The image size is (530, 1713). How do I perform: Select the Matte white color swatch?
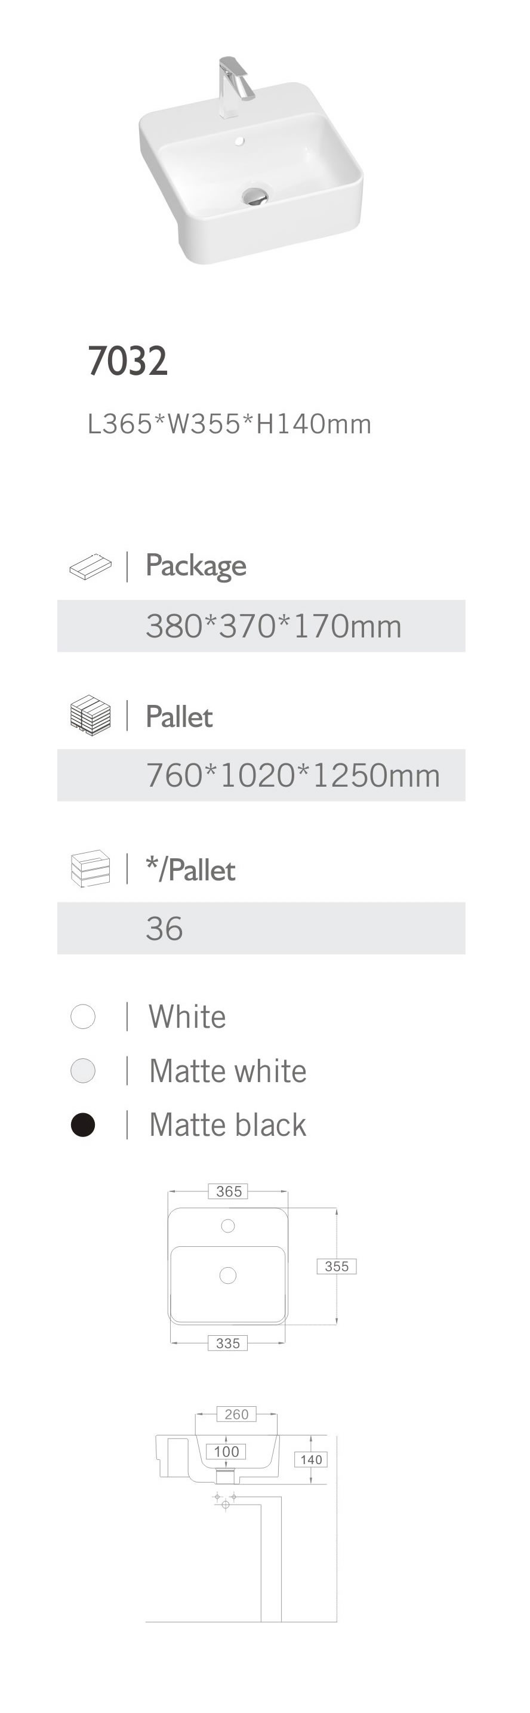coord(83,1071)
